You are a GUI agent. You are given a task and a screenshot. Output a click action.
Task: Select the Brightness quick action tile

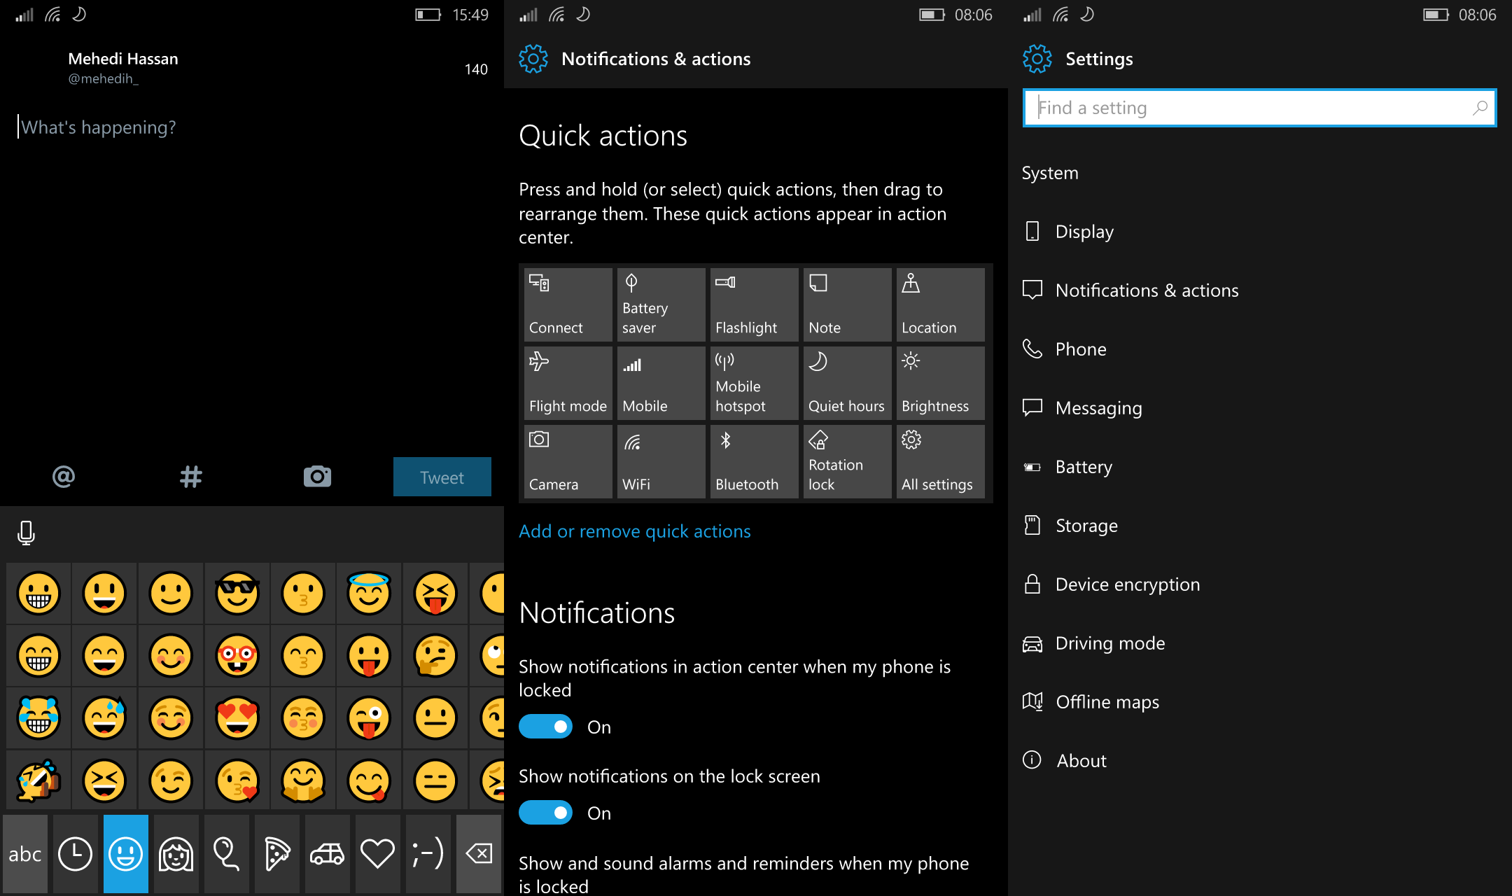pos(940,383)
